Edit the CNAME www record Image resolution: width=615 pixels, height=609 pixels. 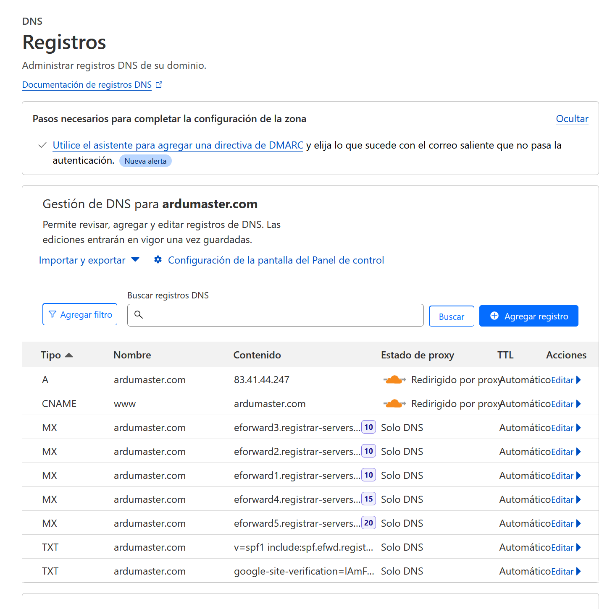coord(562,404)
